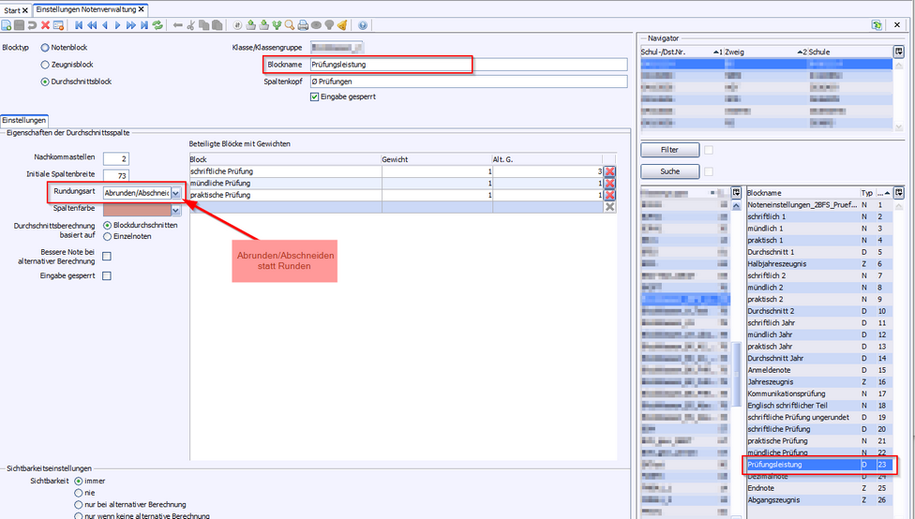Click the printer icon in toolbar

point(303,25)
